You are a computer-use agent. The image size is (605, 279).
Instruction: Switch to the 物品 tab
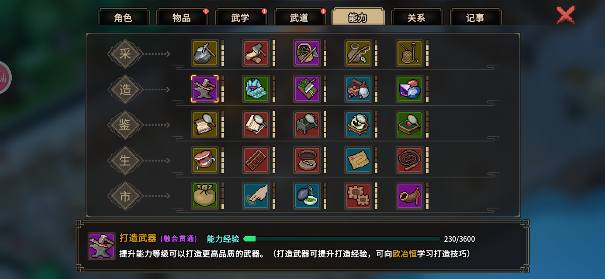[182, 18]
